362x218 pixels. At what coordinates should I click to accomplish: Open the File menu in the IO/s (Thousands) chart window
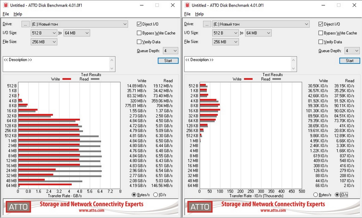pyautogui.click(x=187, y=14)
